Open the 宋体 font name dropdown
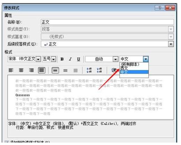Image resolution: width=181 pixels, height=145 pixels. pyautogui.click(x=38, y=59)
